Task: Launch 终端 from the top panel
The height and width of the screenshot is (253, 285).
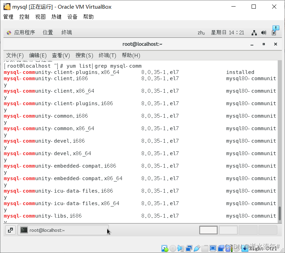Action: [x=66, y=32]
